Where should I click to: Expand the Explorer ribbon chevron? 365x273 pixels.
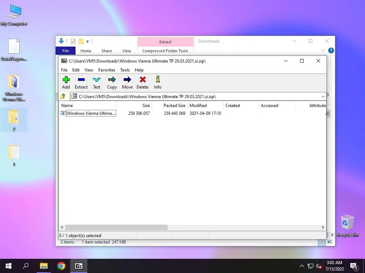tap(323, 50)
